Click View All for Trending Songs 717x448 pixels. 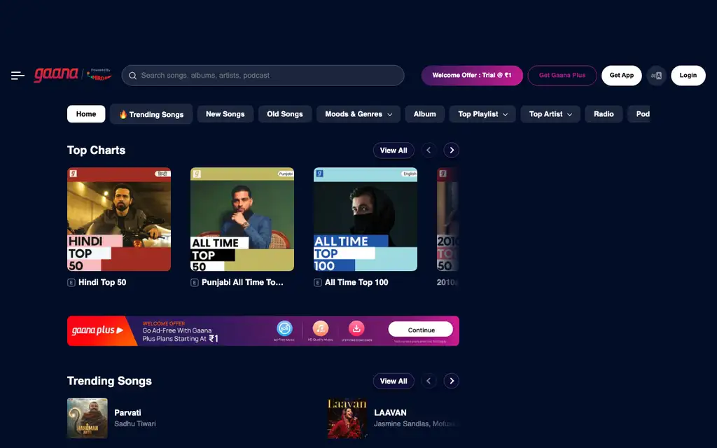pyautogui.click(x=394, y=381)
